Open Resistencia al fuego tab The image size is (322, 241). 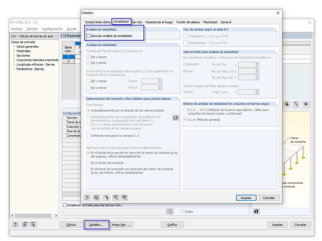click(159, 22)
